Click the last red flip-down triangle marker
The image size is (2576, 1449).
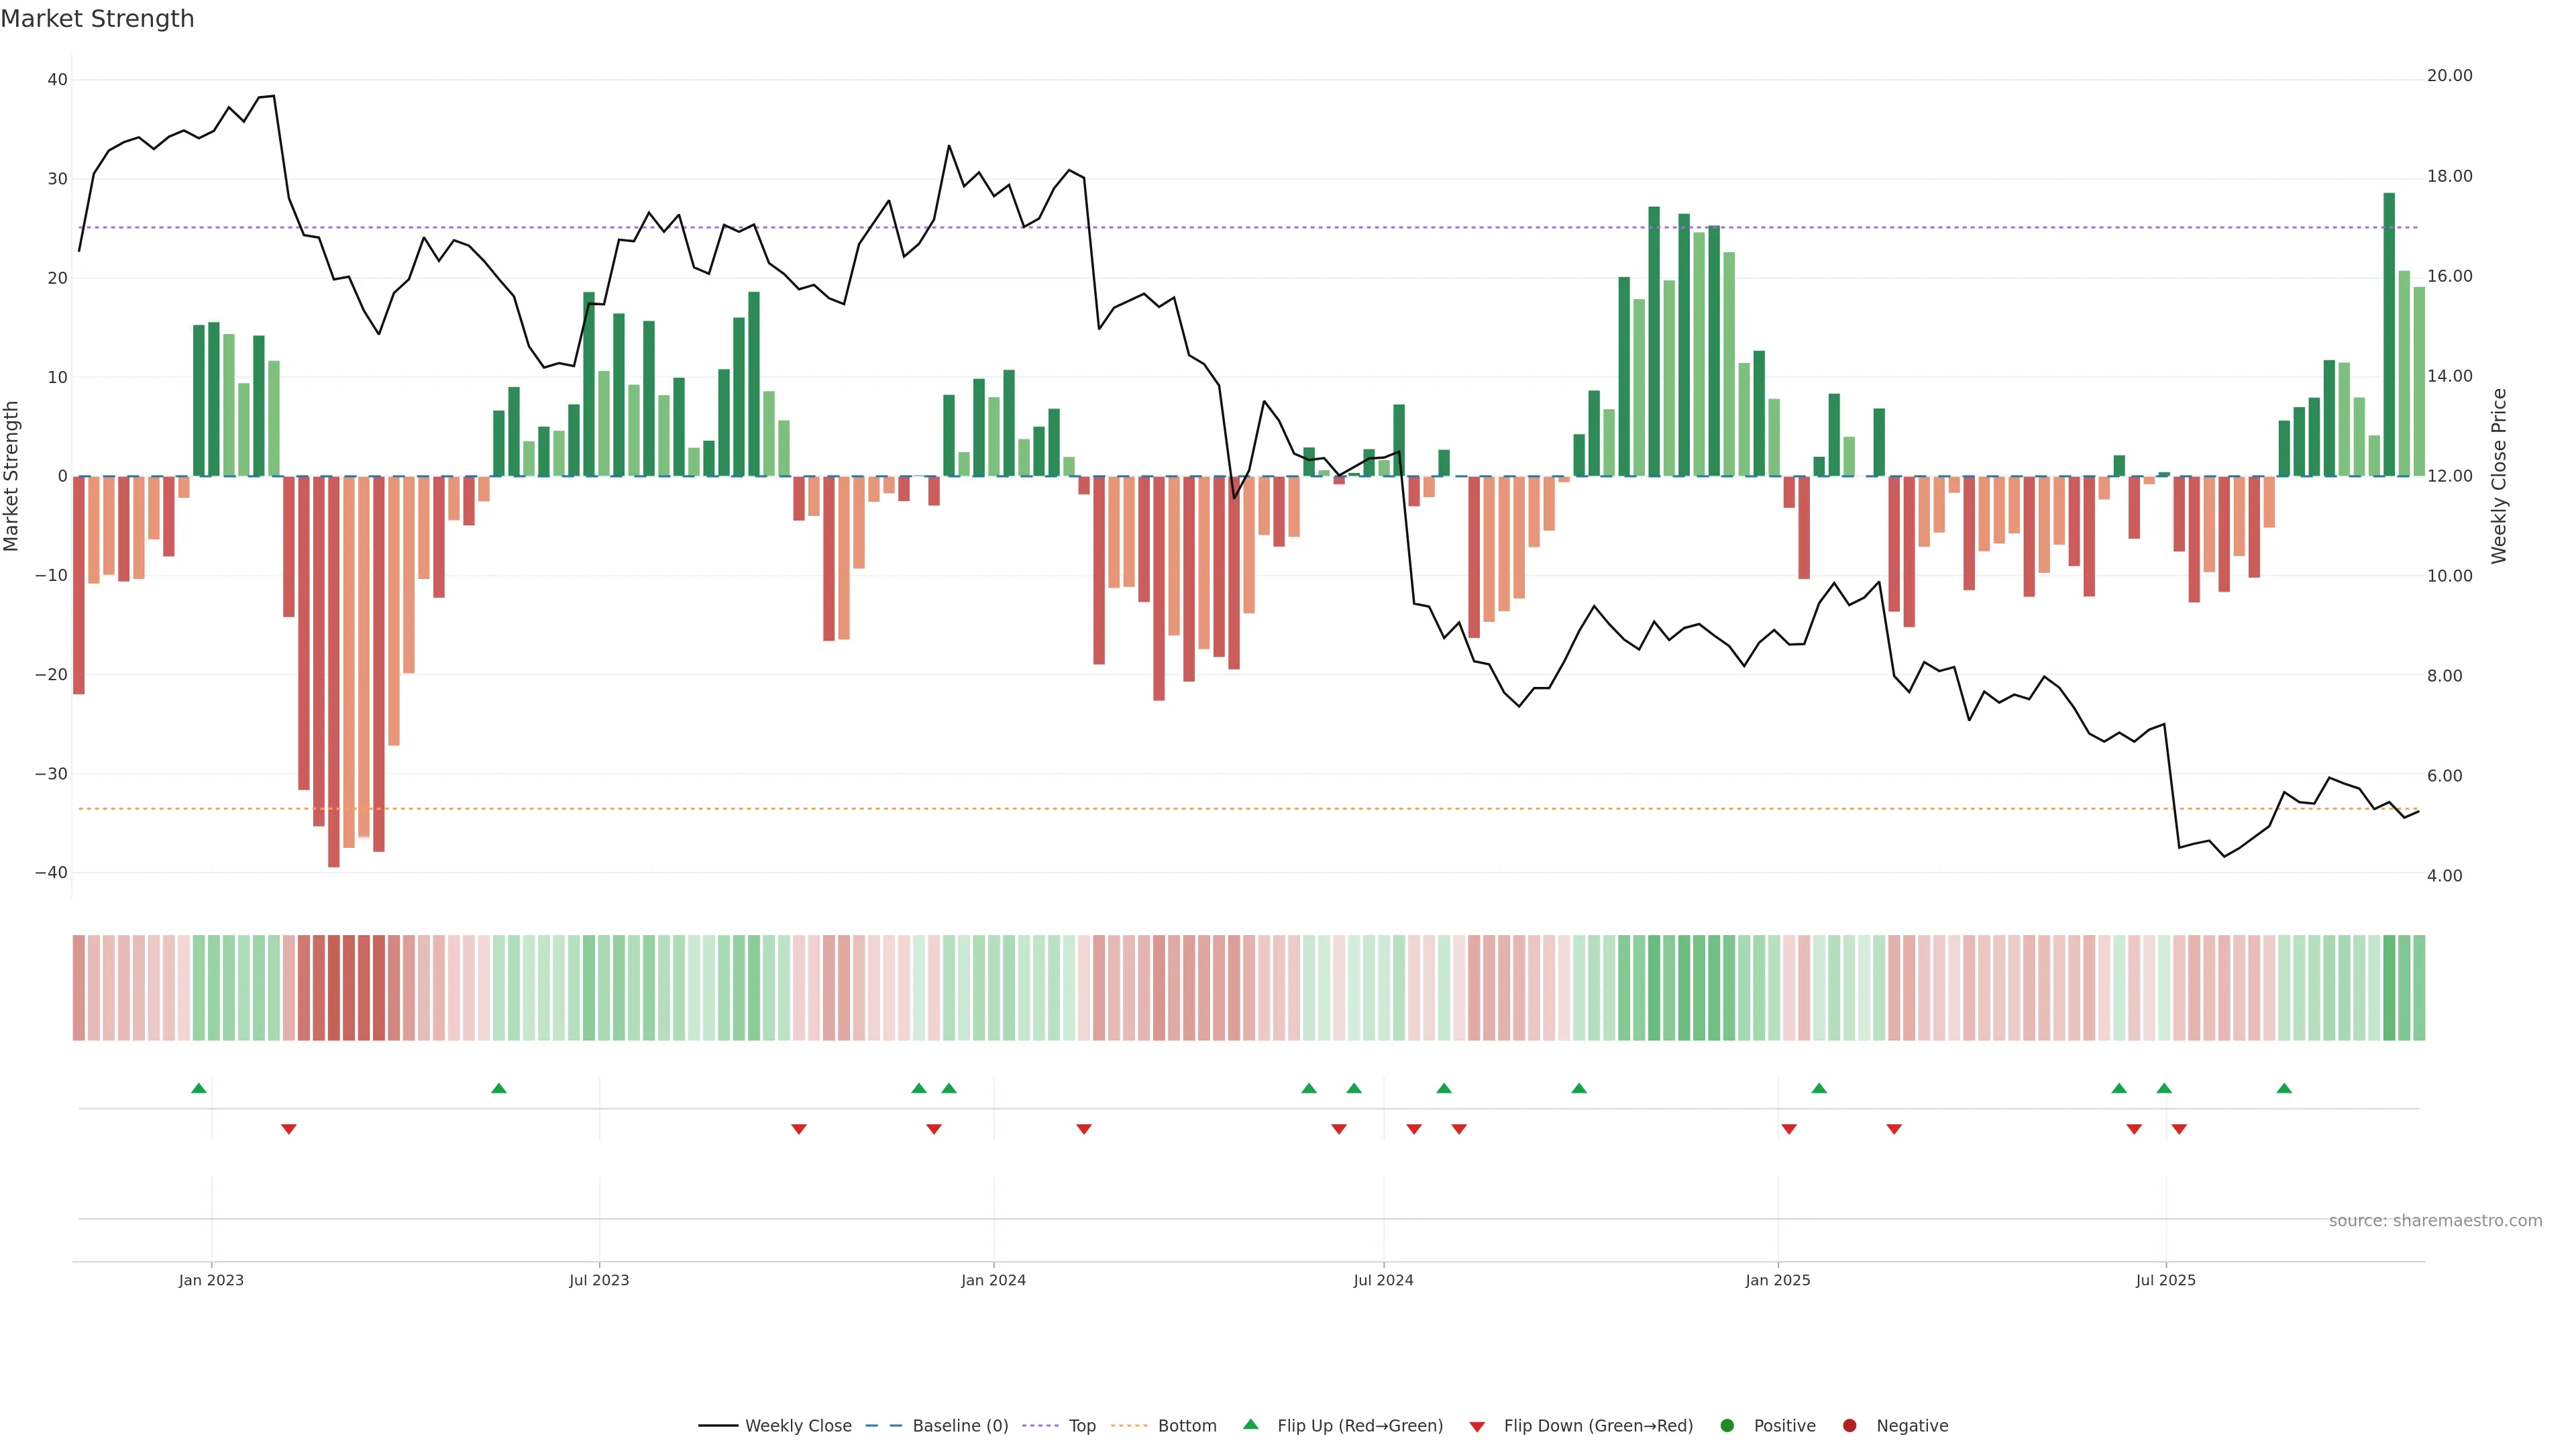tap(2179, 1129)
